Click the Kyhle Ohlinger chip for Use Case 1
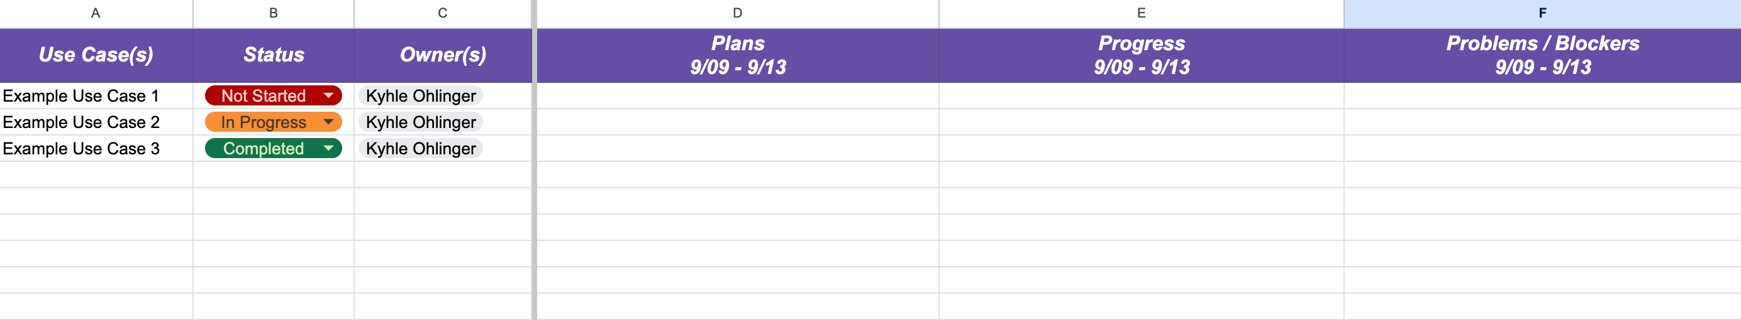 (420, 95)
